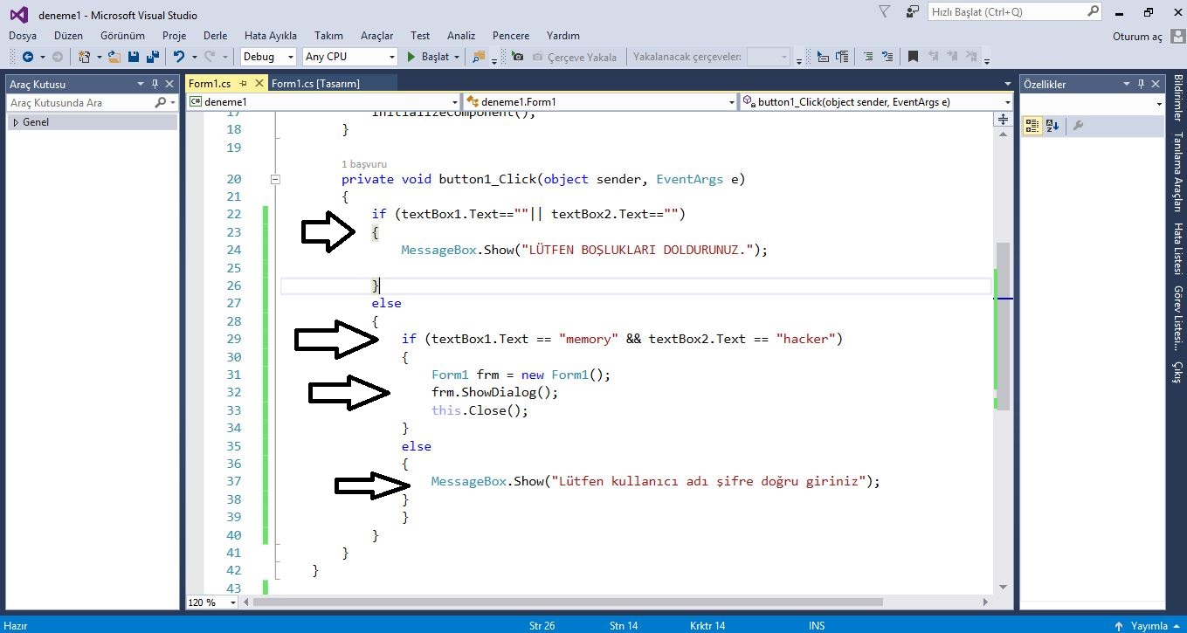Click the split editor handle above scrollbar

click(1004, 119)
